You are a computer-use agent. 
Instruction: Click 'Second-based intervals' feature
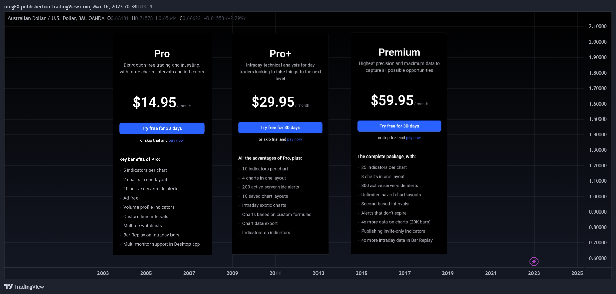385,204
